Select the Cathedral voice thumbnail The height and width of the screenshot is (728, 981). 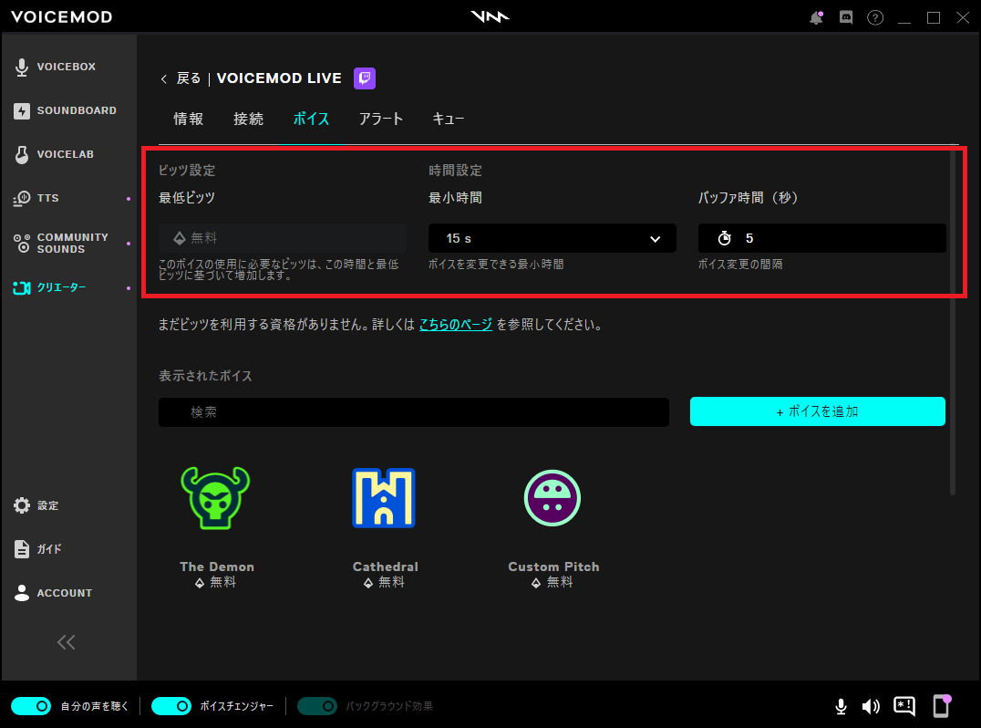coord(384,497)
